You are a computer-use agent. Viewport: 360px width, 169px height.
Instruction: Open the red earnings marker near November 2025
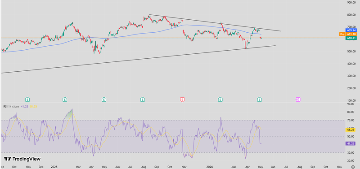[x=182, y=100]
